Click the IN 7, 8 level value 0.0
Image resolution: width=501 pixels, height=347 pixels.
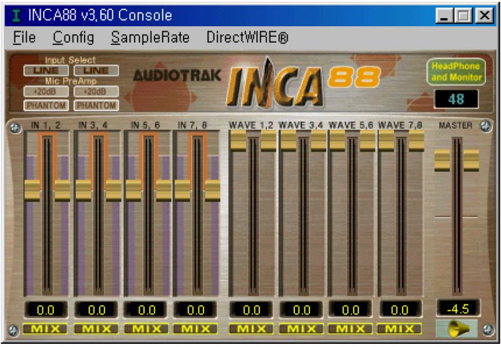click(195, 309)
